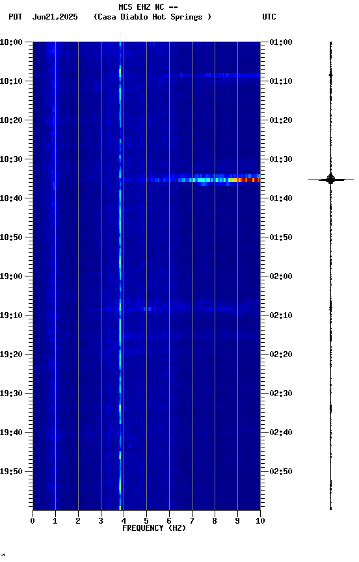The width and height of the screenshot is (359, 562).
Task: Click the 1 Hz frequency tick label
Action: tap(55, 521)
